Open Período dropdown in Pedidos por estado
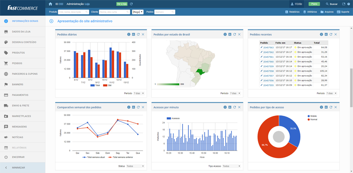Screen dimensions: 353x173 [x=235, y=93]
